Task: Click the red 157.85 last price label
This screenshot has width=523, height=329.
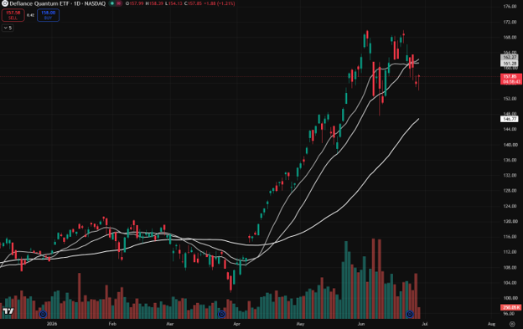Action: 511,79
